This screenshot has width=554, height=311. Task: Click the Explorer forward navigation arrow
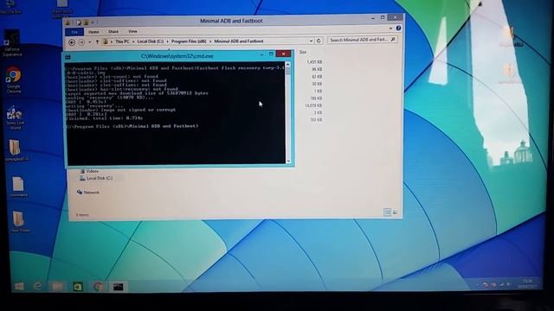click(x=81, y=42)
